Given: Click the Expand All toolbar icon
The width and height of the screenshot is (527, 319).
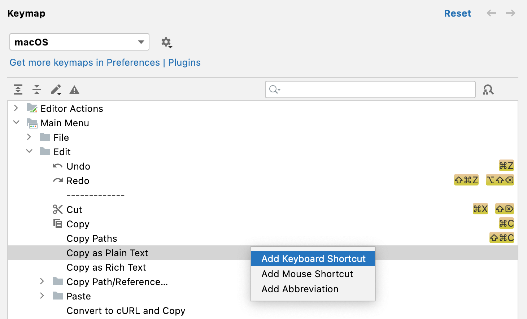Looking at the screenshot, I should (18, 89).
